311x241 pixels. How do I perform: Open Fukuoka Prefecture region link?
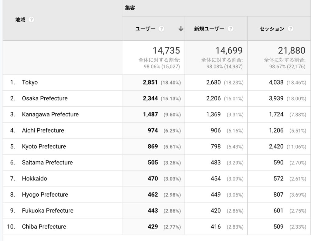[x=48, y=211]
